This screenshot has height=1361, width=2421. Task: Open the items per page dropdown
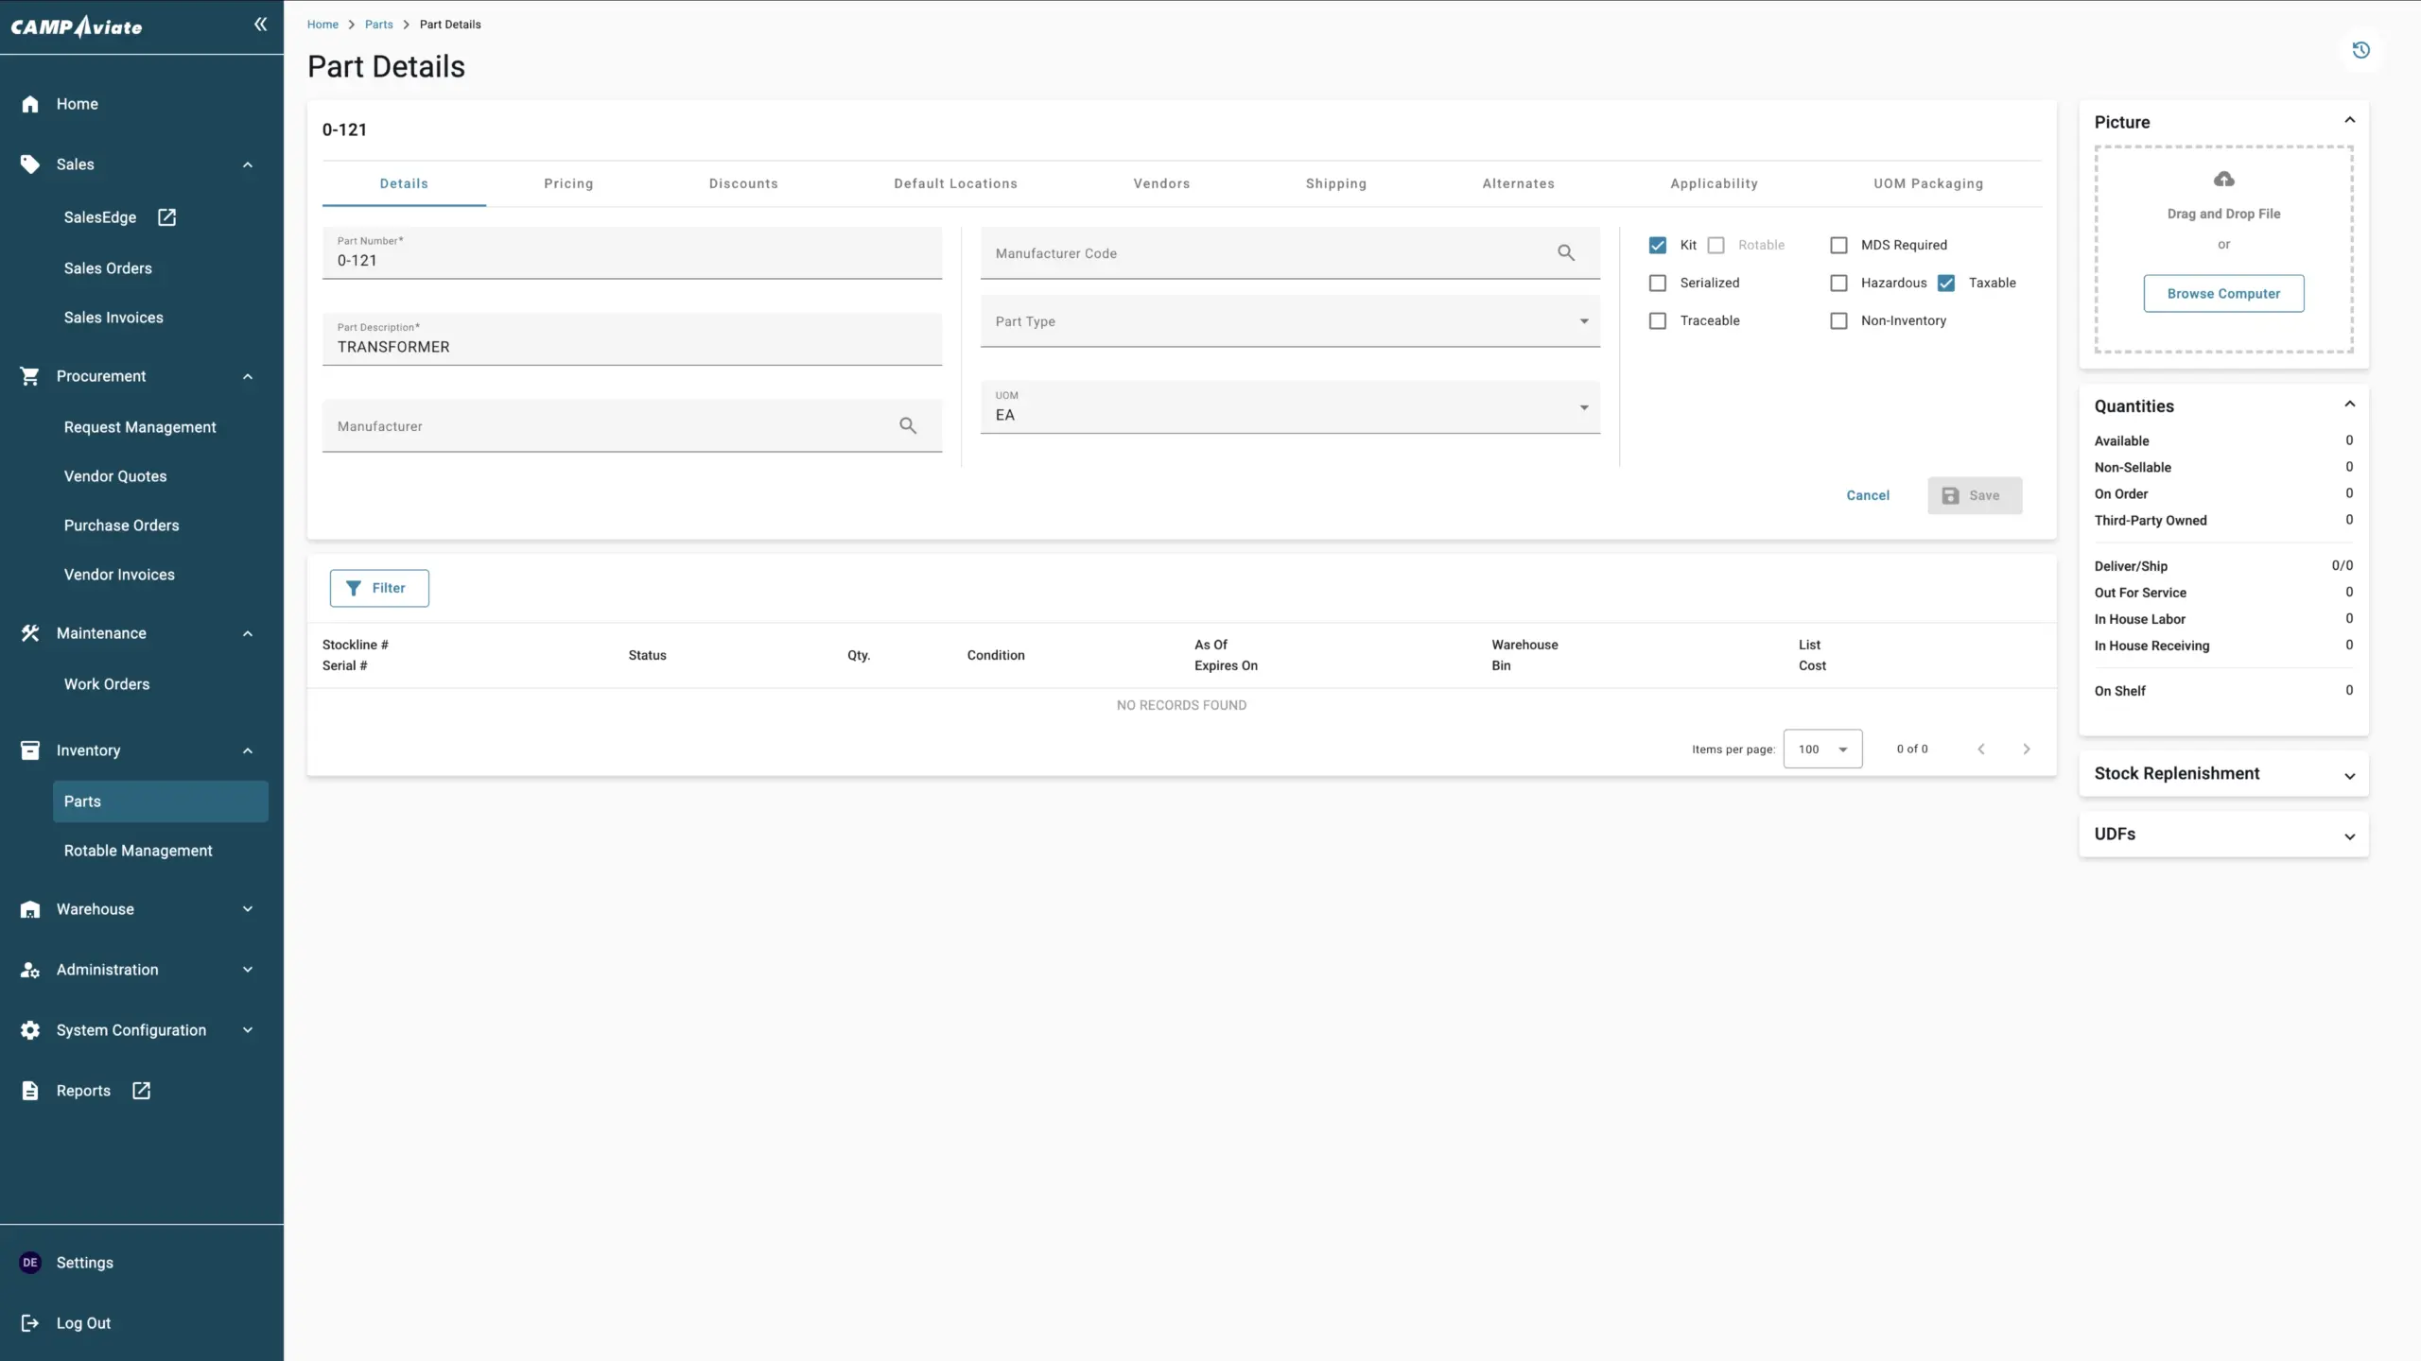pyautogui.click(x=1822, y=749)
